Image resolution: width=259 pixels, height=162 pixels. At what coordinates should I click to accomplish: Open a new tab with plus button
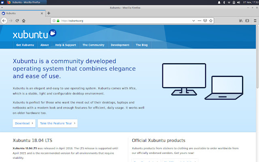pyautogui.click(x=49, y=13)
